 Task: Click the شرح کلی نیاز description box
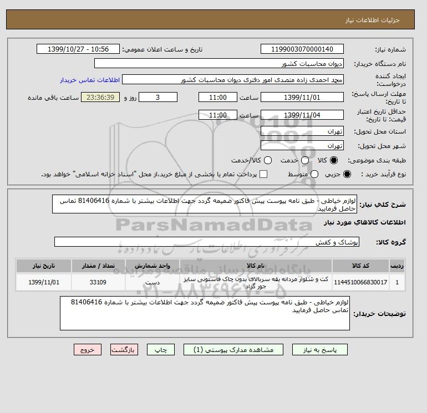205,204
